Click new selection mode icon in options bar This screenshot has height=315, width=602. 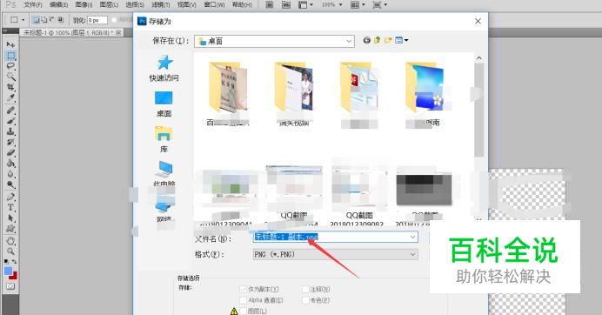point(36,20)
